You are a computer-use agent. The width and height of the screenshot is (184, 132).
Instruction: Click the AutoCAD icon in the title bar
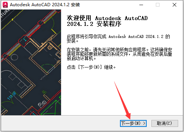(x=5, y=5)
